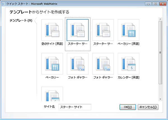The width and height of the screenshot is (168, 120).
Task: Choose the unselected スターター サ… template beside ベーカリー [英語]
Action: [x=103, y=30]
